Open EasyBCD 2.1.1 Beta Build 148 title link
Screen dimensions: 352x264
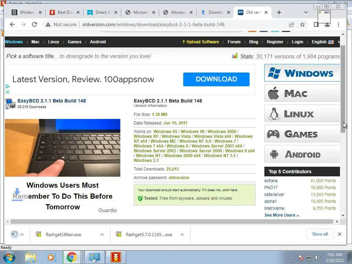52,101
